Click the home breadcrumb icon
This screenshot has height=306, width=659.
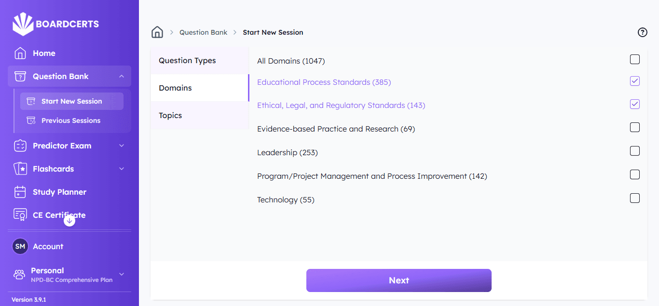coord(157,32)
